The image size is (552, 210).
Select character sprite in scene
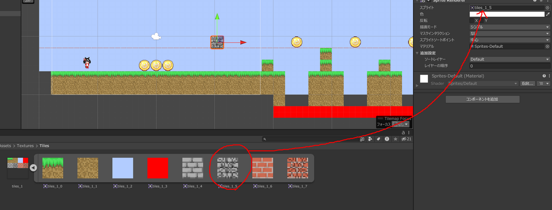tap(86, 63)
